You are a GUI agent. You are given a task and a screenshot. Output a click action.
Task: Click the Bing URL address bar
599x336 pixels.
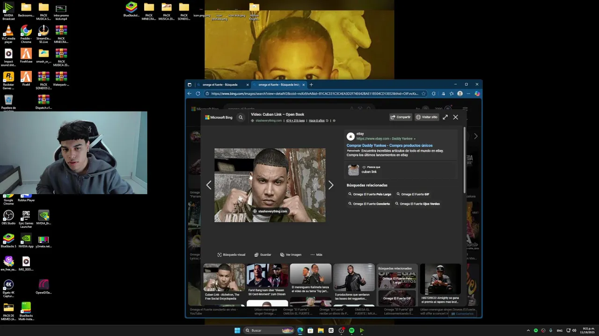(x=314, y=93)
